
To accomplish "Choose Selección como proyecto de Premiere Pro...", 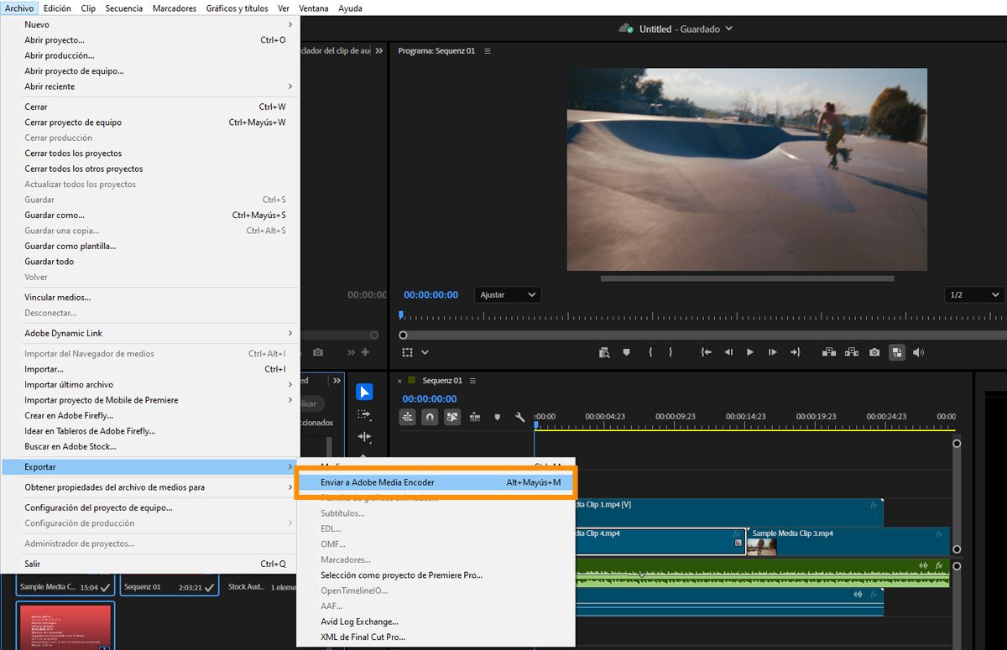I will click(x=436, y=575).
